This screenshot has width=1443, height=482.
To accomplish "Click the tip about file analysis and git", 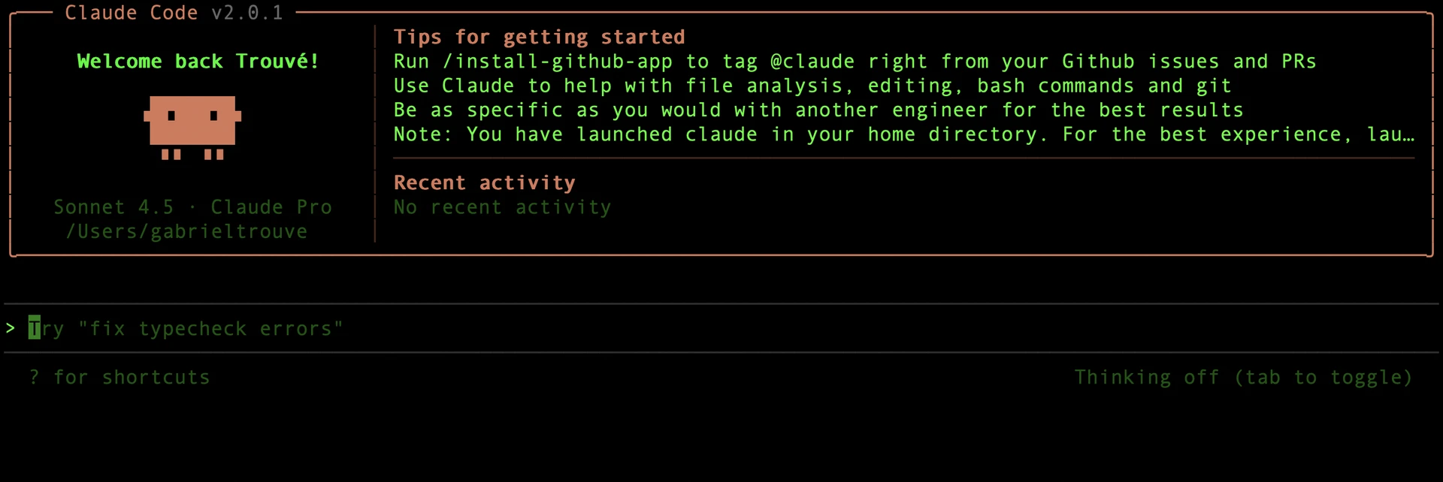I will 812,86.
